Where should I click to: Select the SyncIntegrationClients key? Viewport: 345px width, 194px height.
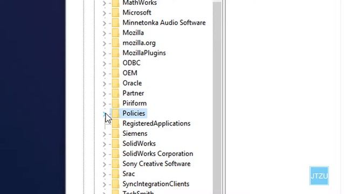point(156,184)
